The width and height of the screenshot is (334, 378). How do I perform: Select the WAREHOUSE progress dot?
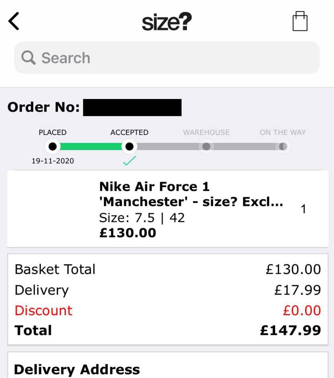coord(206,147)
